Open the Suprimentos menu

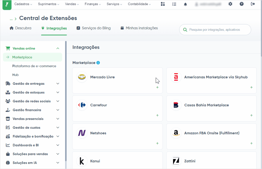[49, 4]
